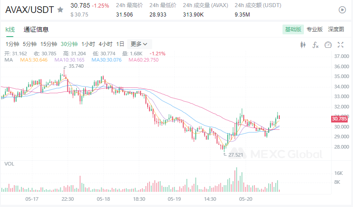Click the gauge dashboard icon
Viewport: 353px width, 207px height.
click(328, 45)
